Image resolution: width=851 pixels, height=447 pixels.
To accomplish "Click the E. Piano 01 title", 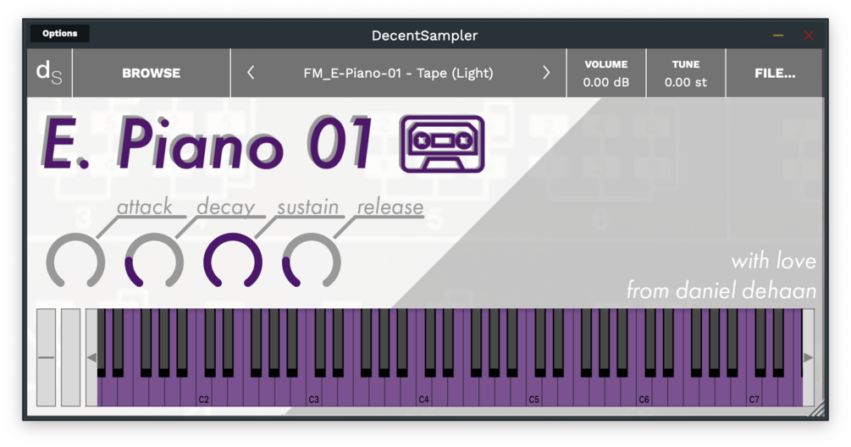I will [x=207, y=142].
